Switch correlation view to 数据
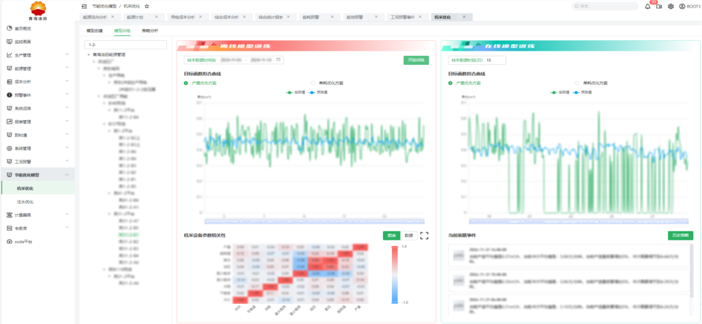This screenshot has width=702, height=324. coord(408,236)
